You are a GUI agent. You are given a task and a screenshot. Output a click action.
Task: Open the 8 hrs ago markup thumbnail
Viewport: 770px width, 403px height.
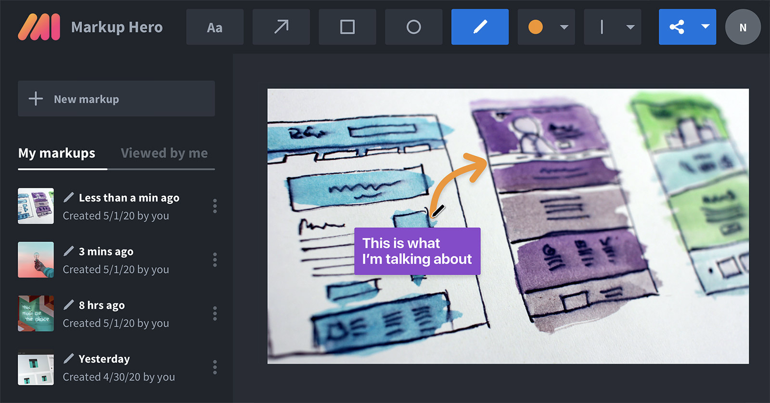point(36,314)
